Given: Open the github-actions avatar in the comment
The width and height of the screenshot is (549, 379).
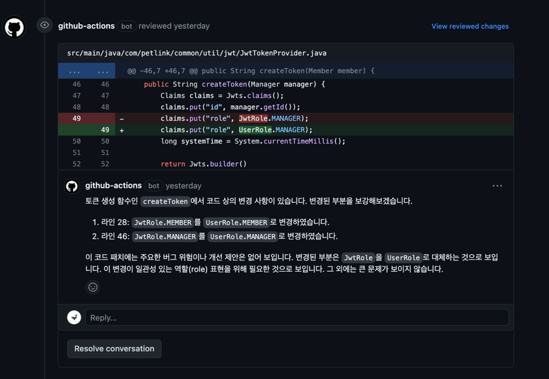Looking at the screenshot, I should coord(72,186).
